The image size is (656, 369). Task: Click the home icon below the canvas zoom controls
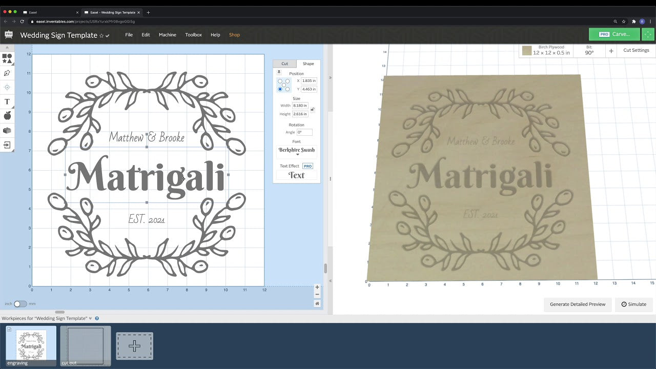[x=317, y=303]
